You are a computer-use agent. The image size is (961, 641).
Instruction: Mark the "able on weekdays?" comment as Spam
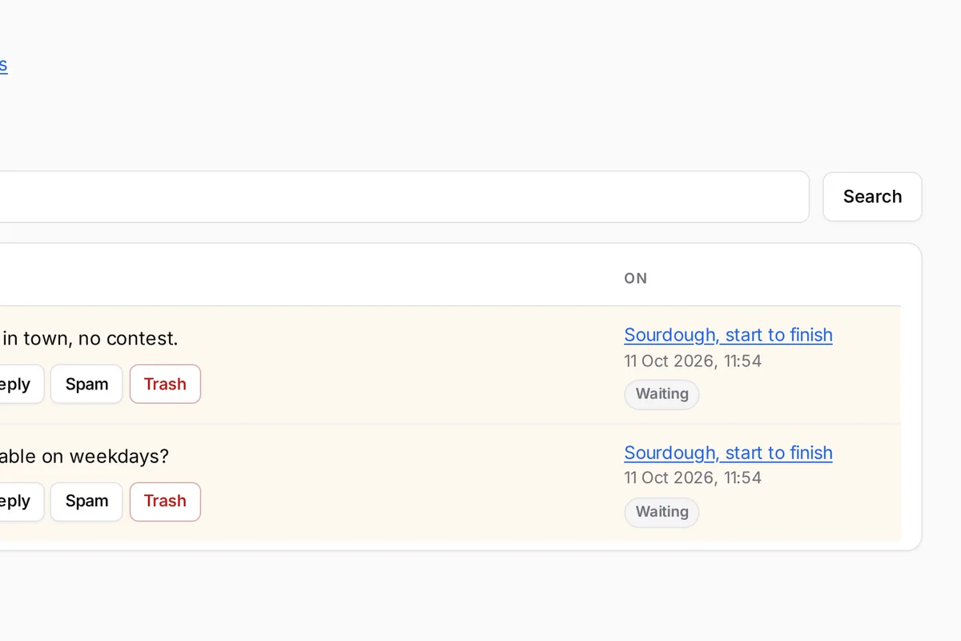pos(86,502)
